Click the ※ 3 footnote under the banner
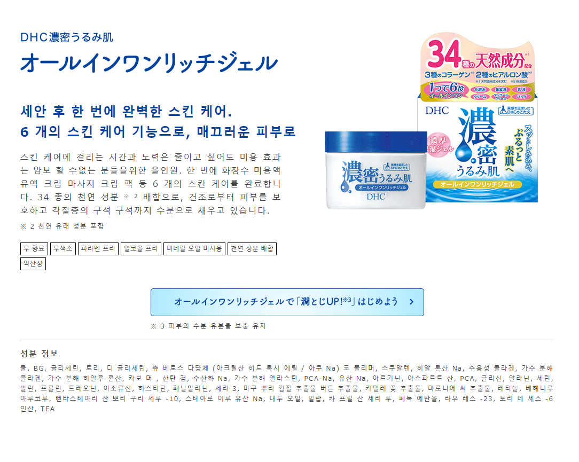This screenshot has height=462, width=579. click(208, 326)
